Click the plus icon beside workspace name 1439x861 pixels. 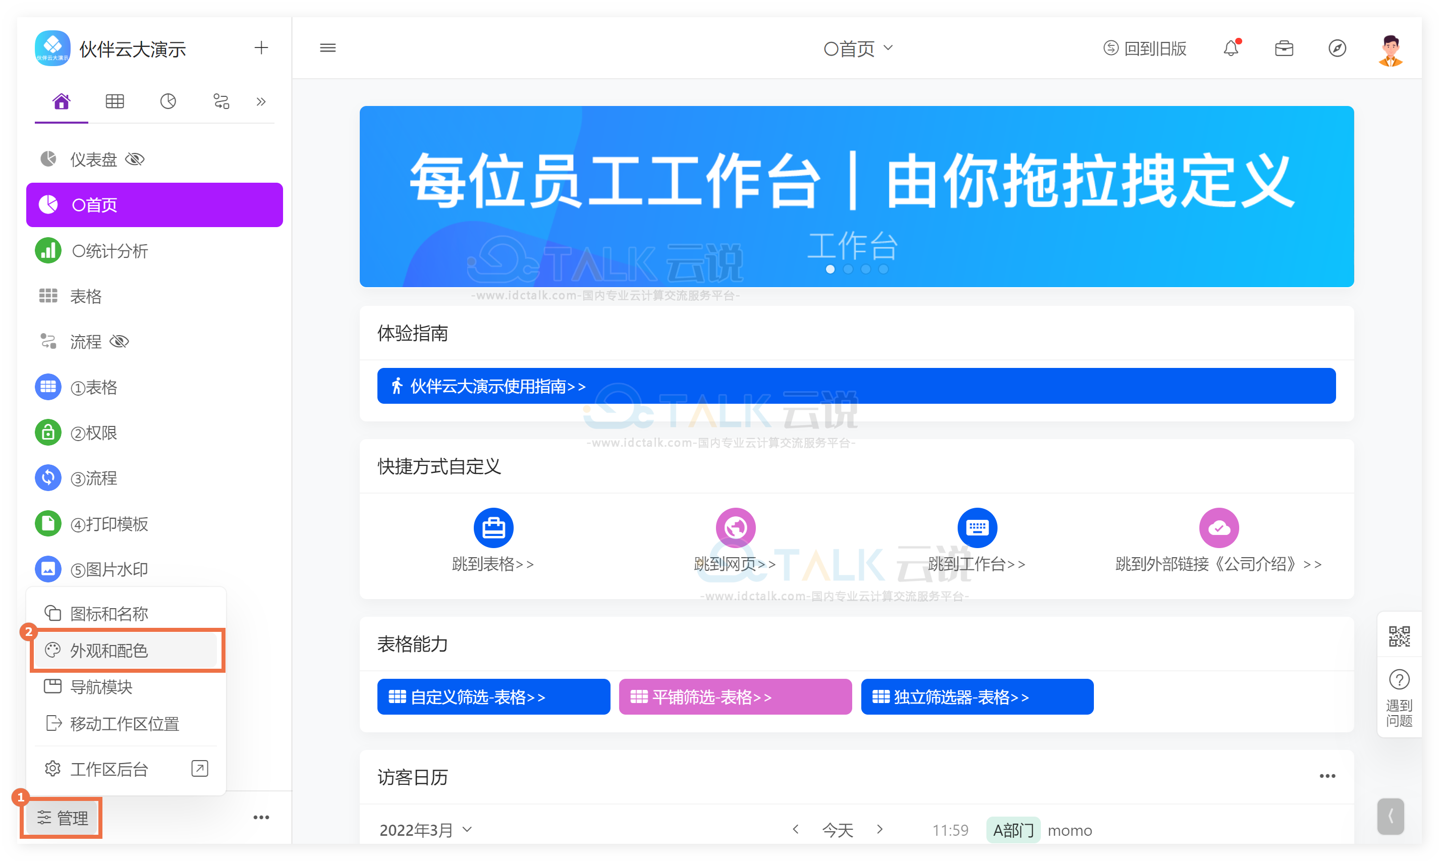click(x=261, y=47)
